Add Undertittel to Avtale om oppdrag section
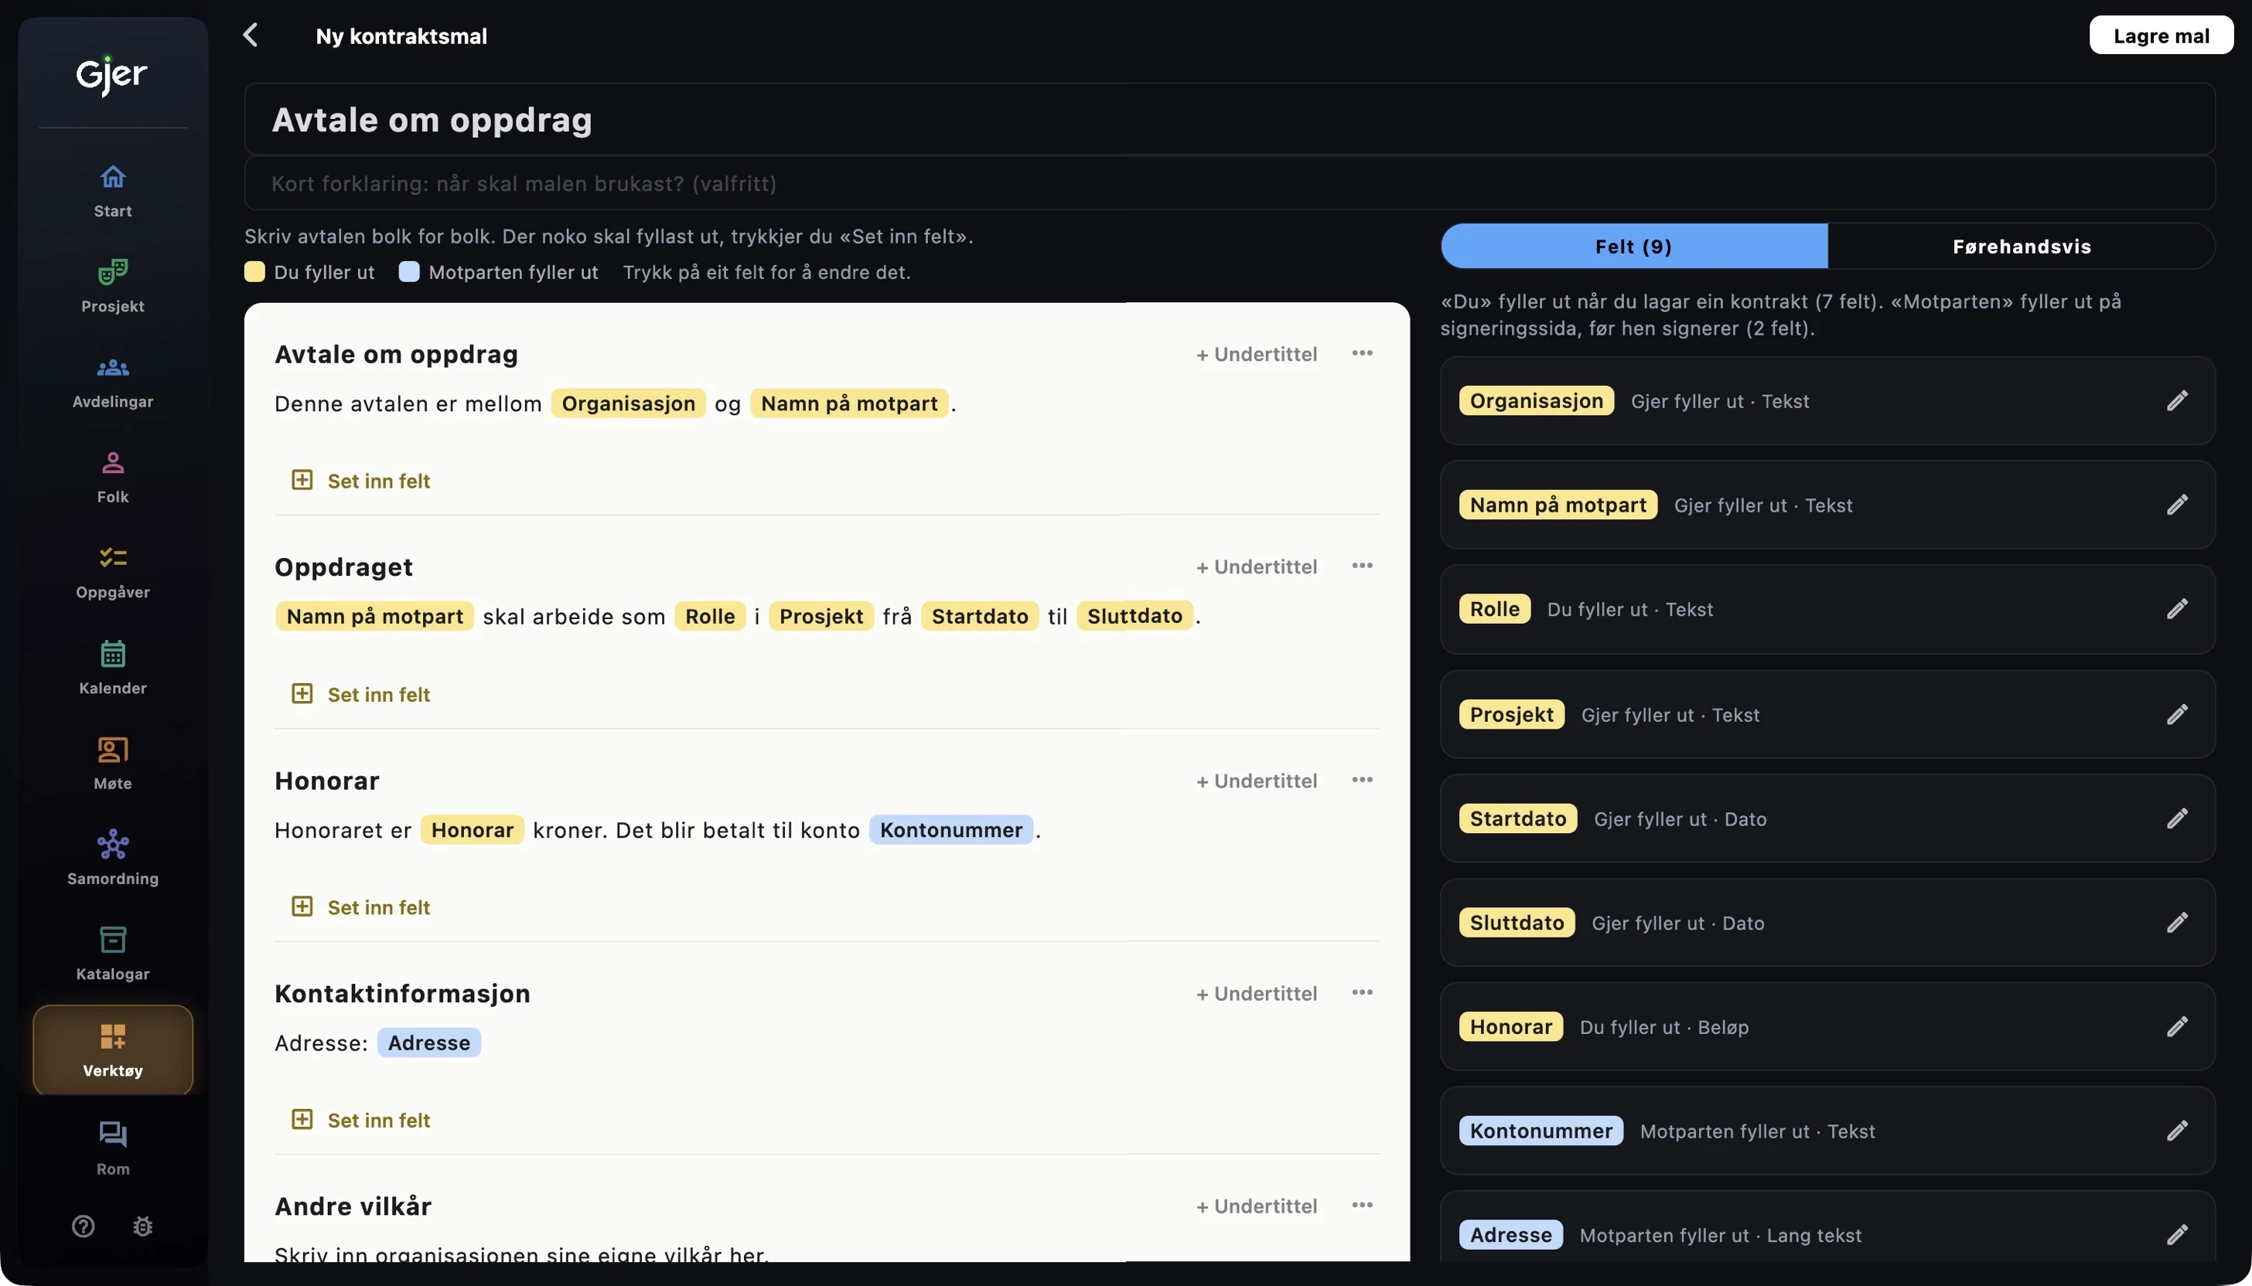 [1256, 354]
